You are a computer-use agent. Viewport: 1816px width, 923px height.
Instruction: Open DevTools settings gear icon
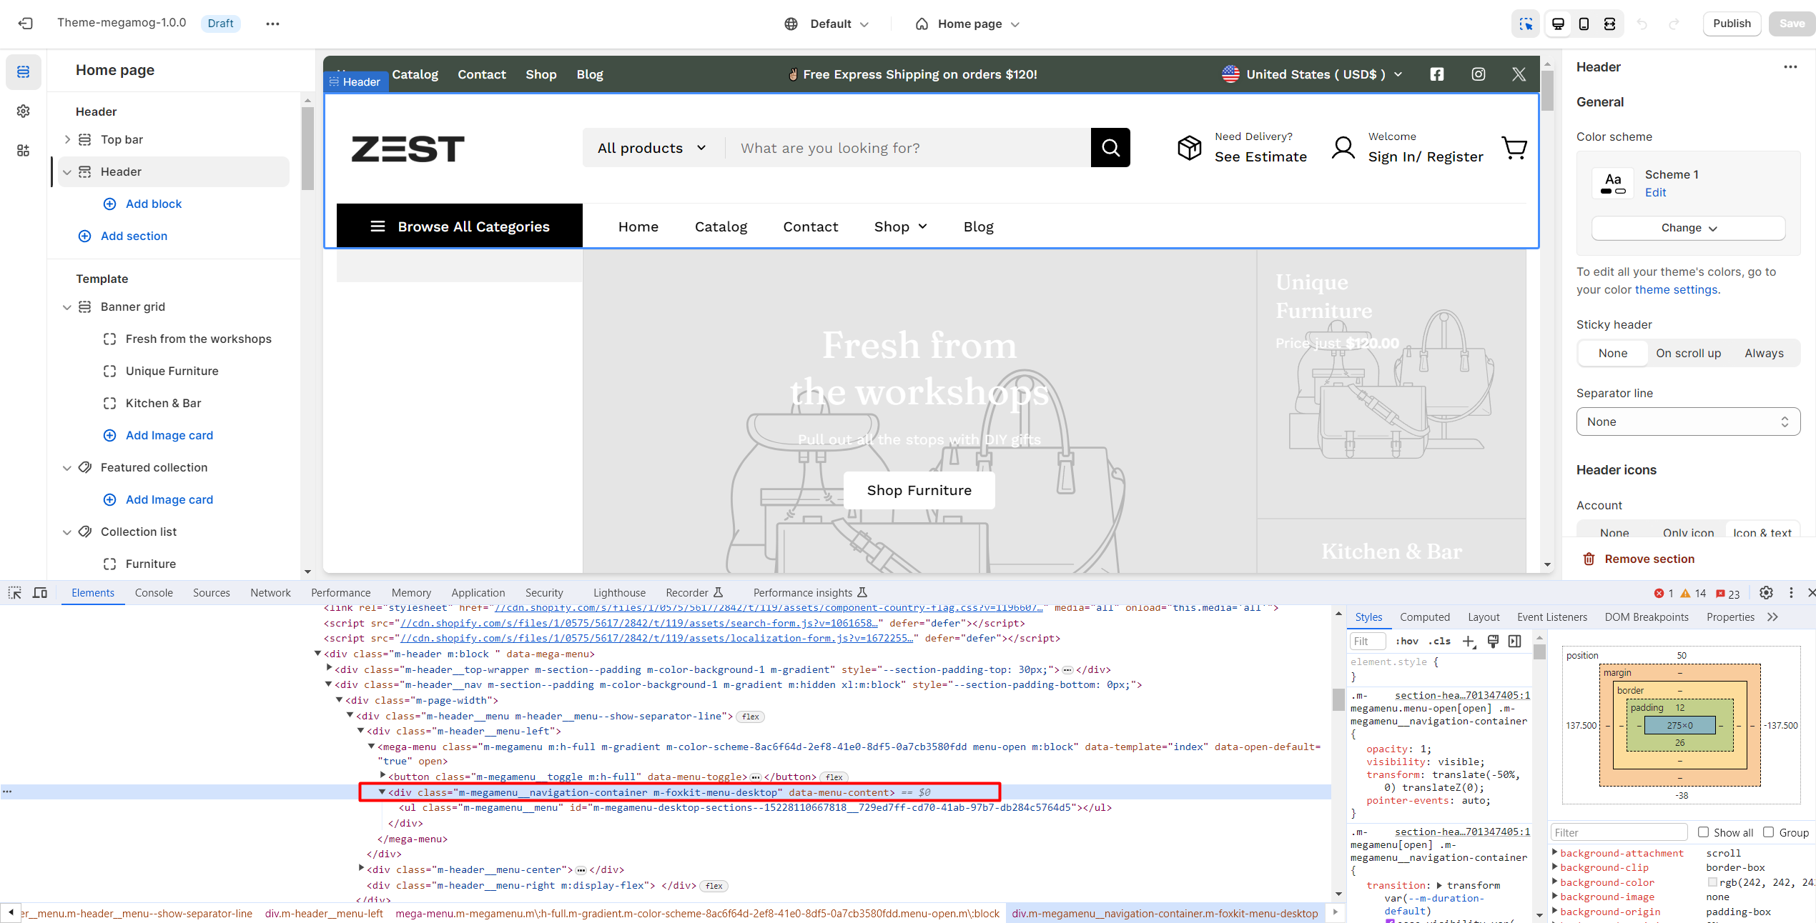1766,592
